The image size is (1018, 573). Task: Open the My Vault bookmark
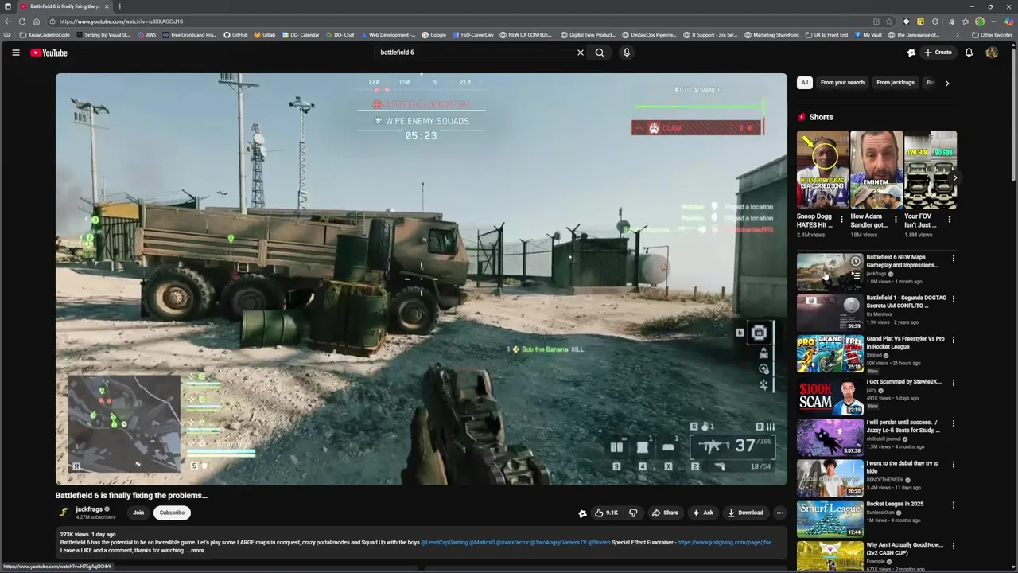pyautogui.click(x=868, y=35)
